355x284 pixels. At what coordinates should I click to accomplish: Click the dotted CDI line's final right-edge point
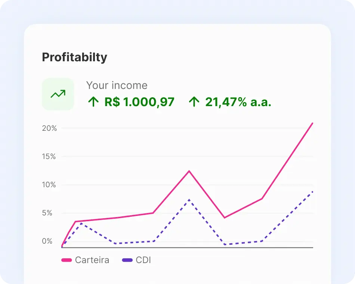312,192
